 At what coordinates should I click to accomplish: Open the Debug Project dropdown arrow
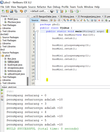[x=74, y=11]
